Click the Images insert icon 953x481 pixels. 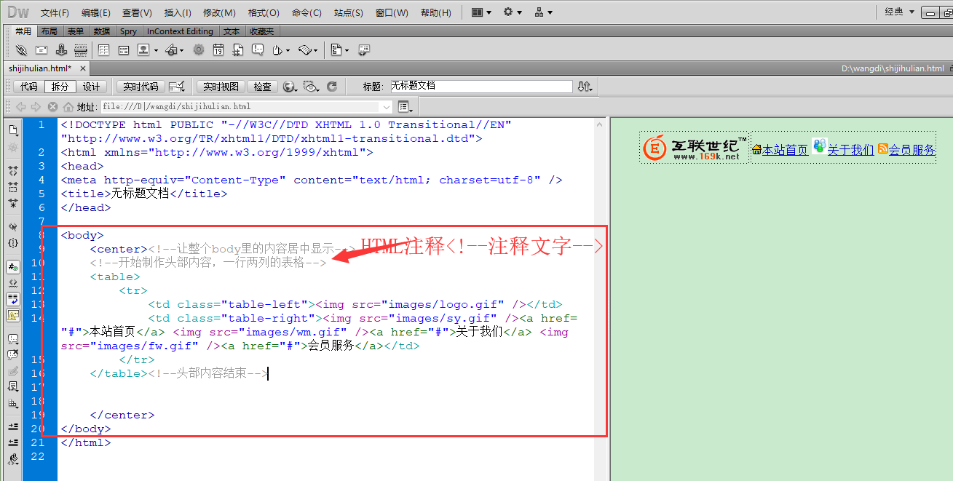click(143, 50)
